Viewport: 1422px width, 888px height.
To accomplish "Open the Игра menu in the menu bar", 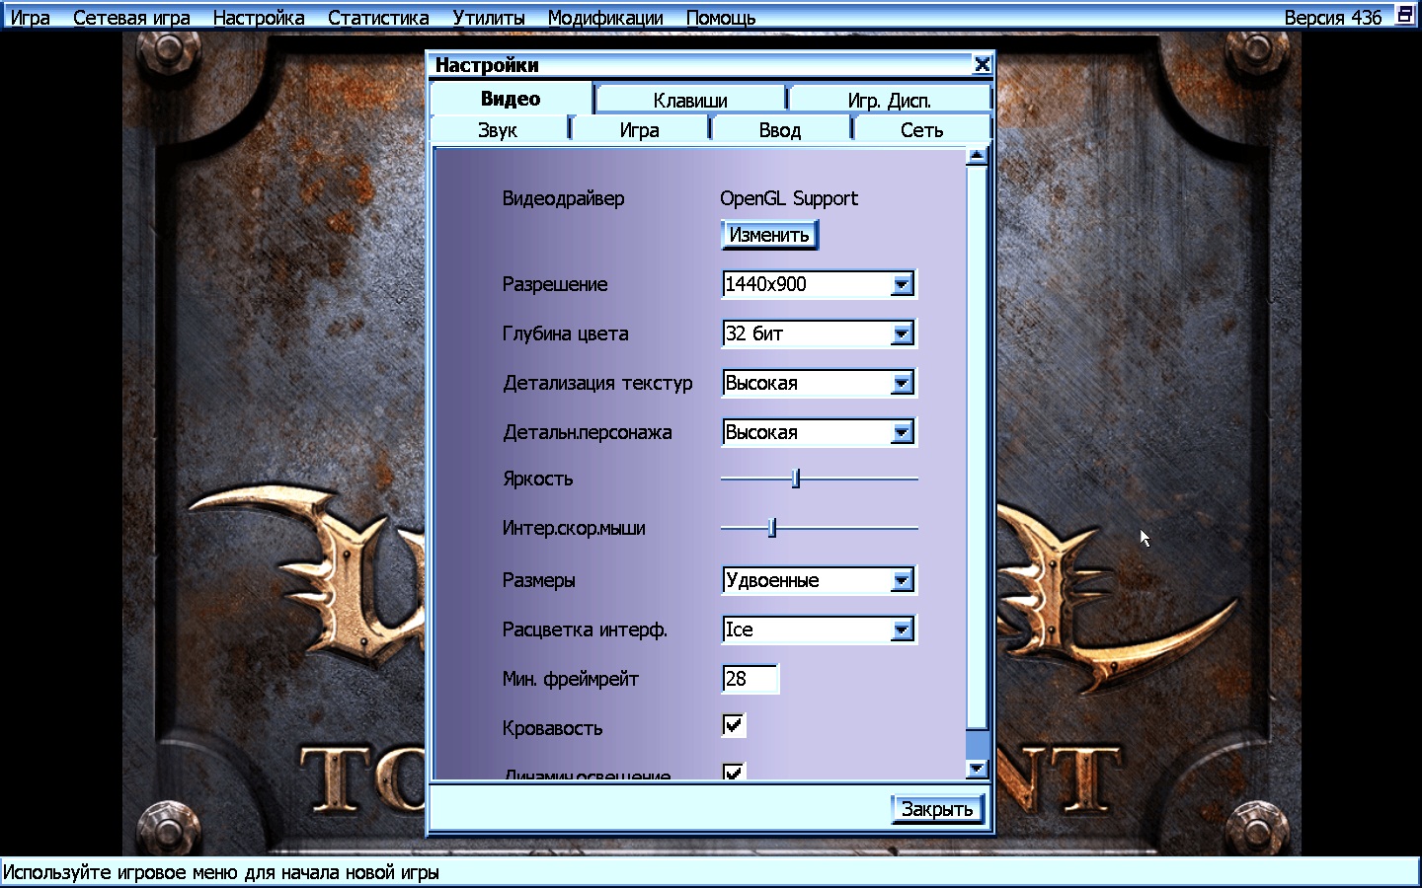I will (30, 18).
